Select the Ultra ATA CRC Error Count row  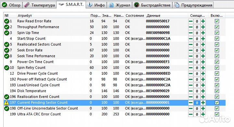(114, 114)
